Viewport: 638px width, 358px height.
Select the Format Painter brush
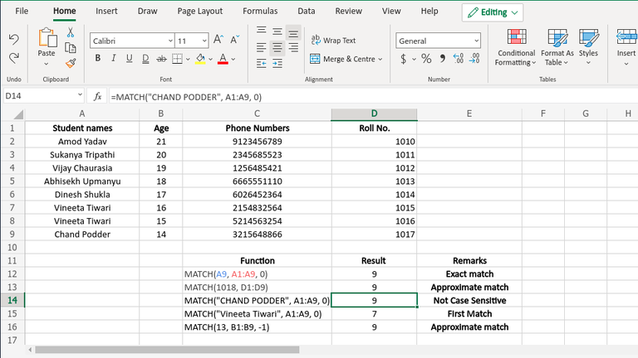pos(71,61)
